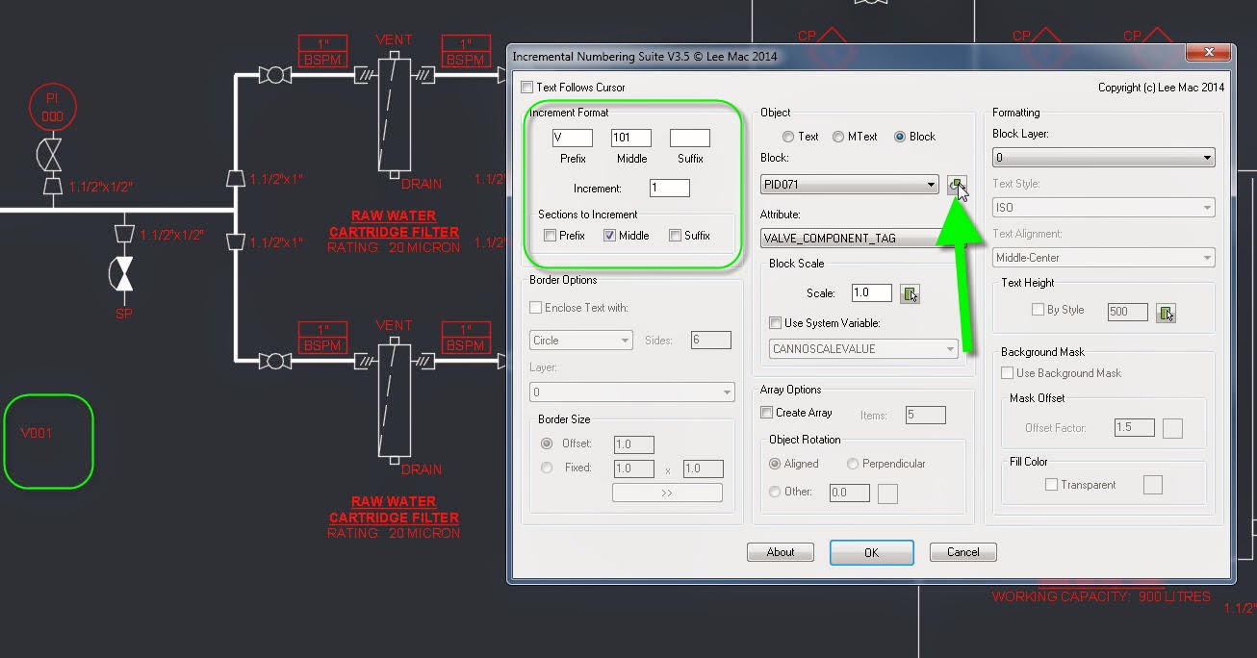The image size is (1257, 658).
Task: Click the Text Height 500 field
Action: [x=1128, y=312]
